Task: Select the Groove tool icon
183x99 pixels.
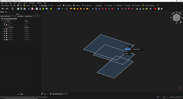Action: [99, 9]
